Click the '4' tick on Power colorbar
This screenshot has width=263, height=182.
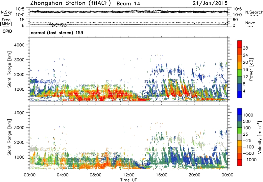pyautogui.click(x=244, y=91)
